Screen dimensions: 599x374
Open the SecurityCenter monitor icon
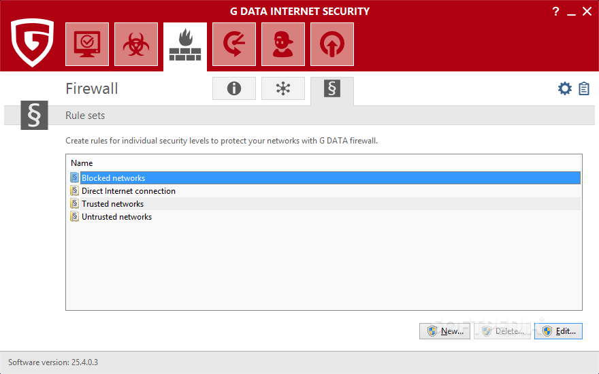87,44
